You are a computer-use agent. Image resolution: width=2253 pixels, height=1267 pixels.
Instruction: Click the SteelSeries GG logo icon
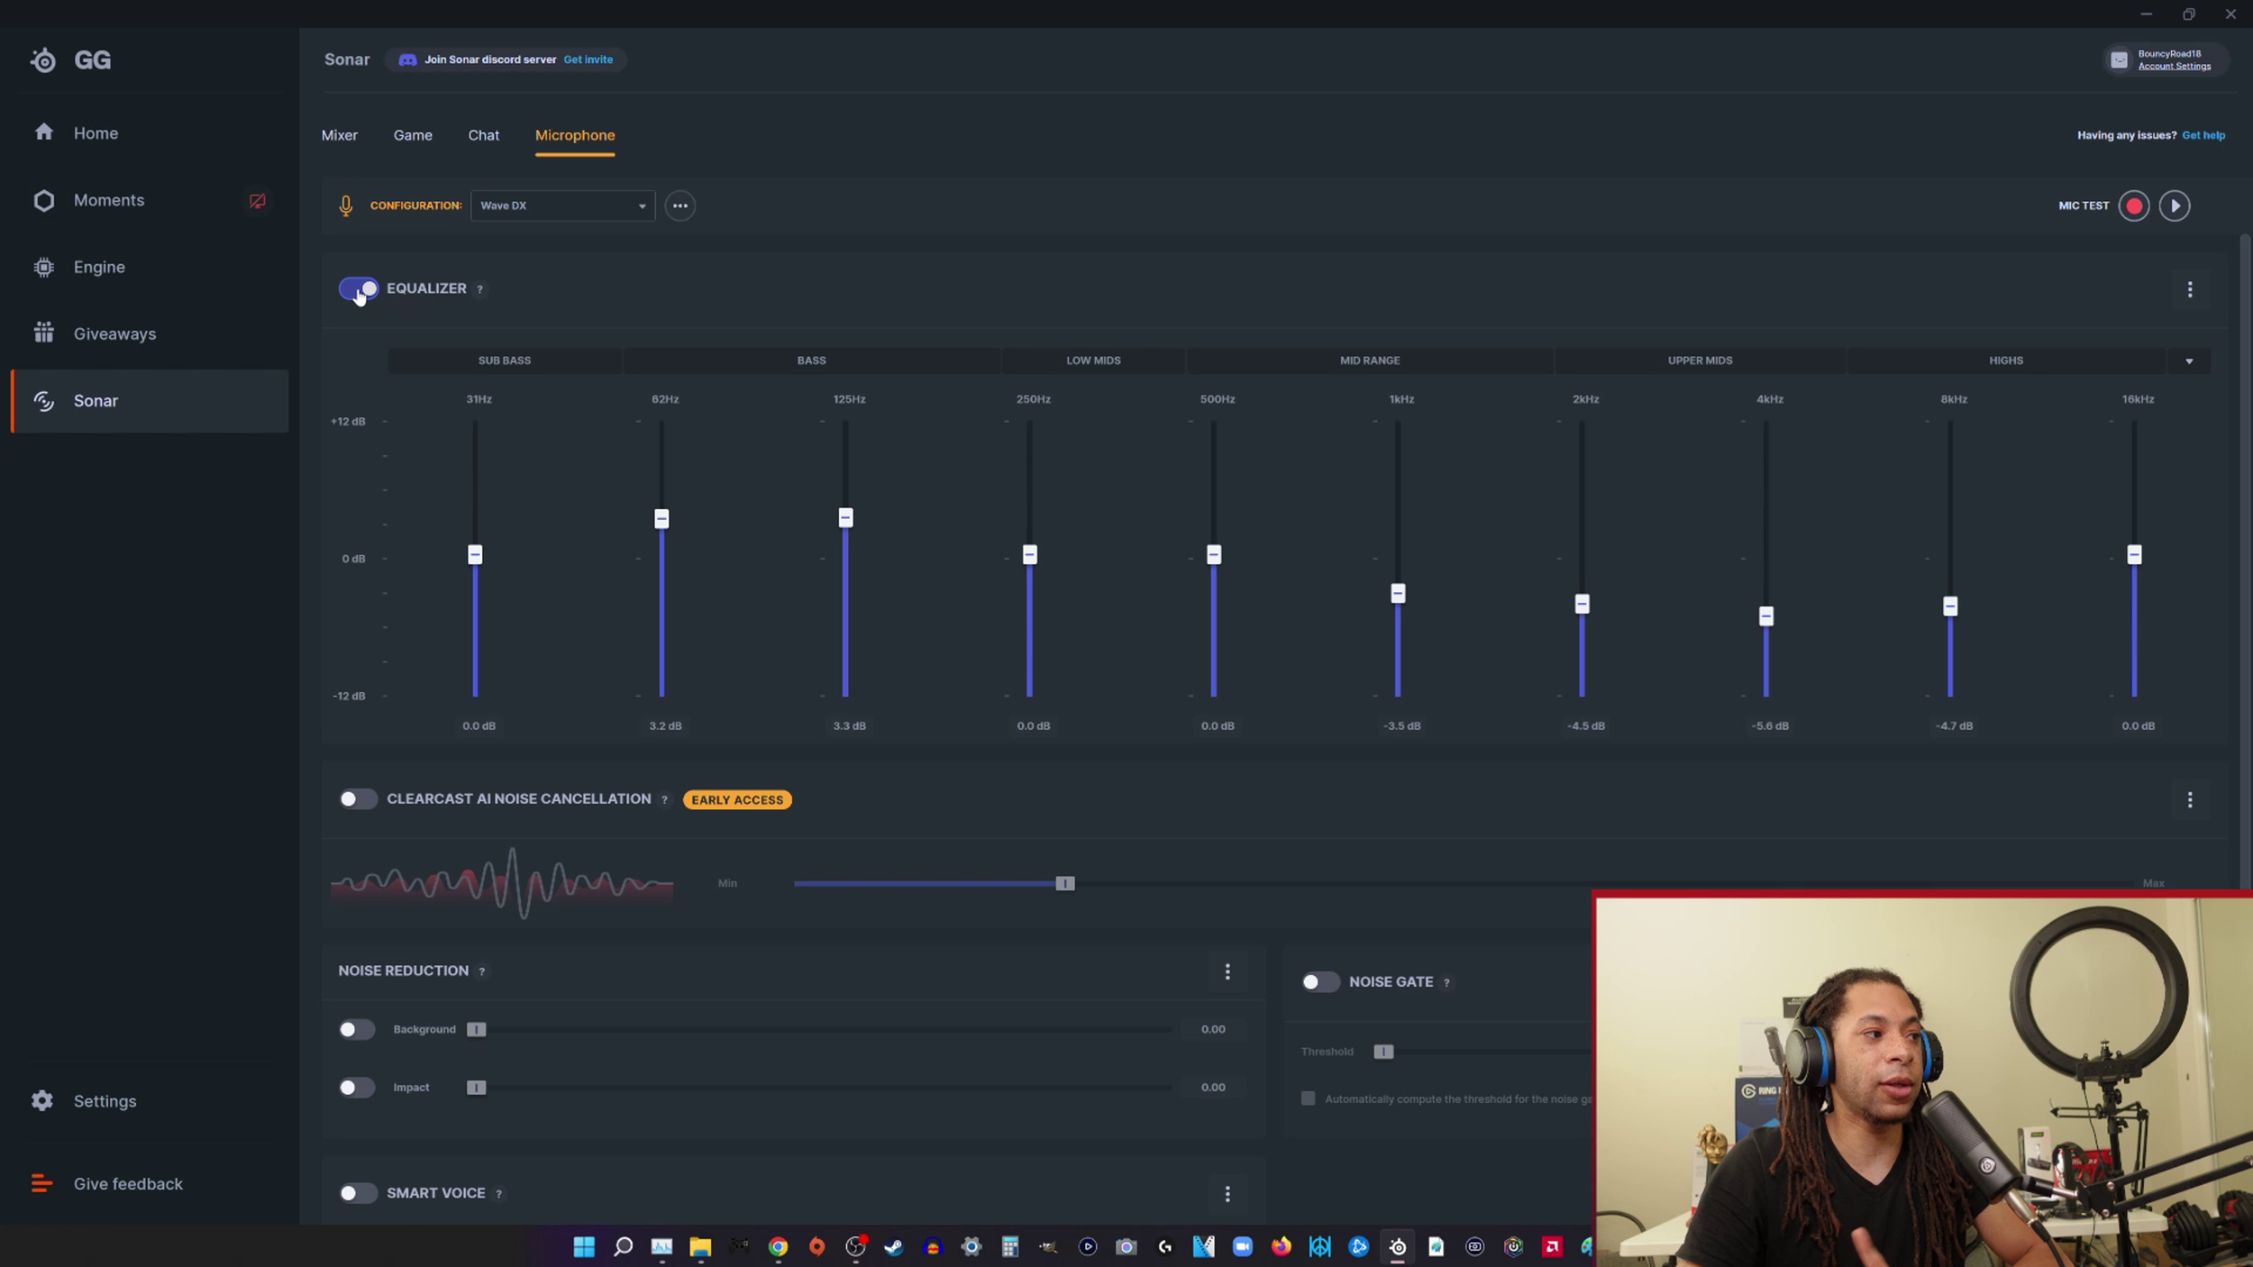(x=42, y=59)
